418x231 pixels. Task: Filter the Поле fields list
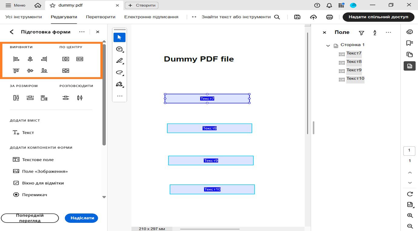[x=361, y=33]
